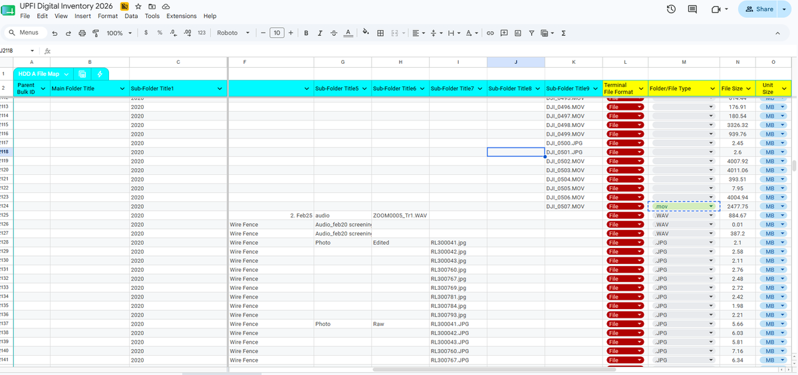Image resolution: width=798 pixels, height=375 pixels.
Task: Open the Unit Size column dropdown
Action: pyautogui.click(x=785, y=88)
